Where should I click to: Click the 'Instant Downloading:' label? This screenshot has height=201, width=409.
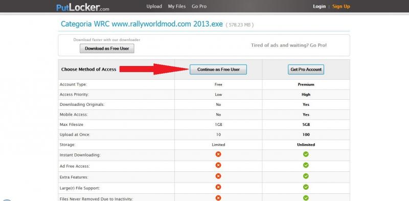(x=80, y=155)
